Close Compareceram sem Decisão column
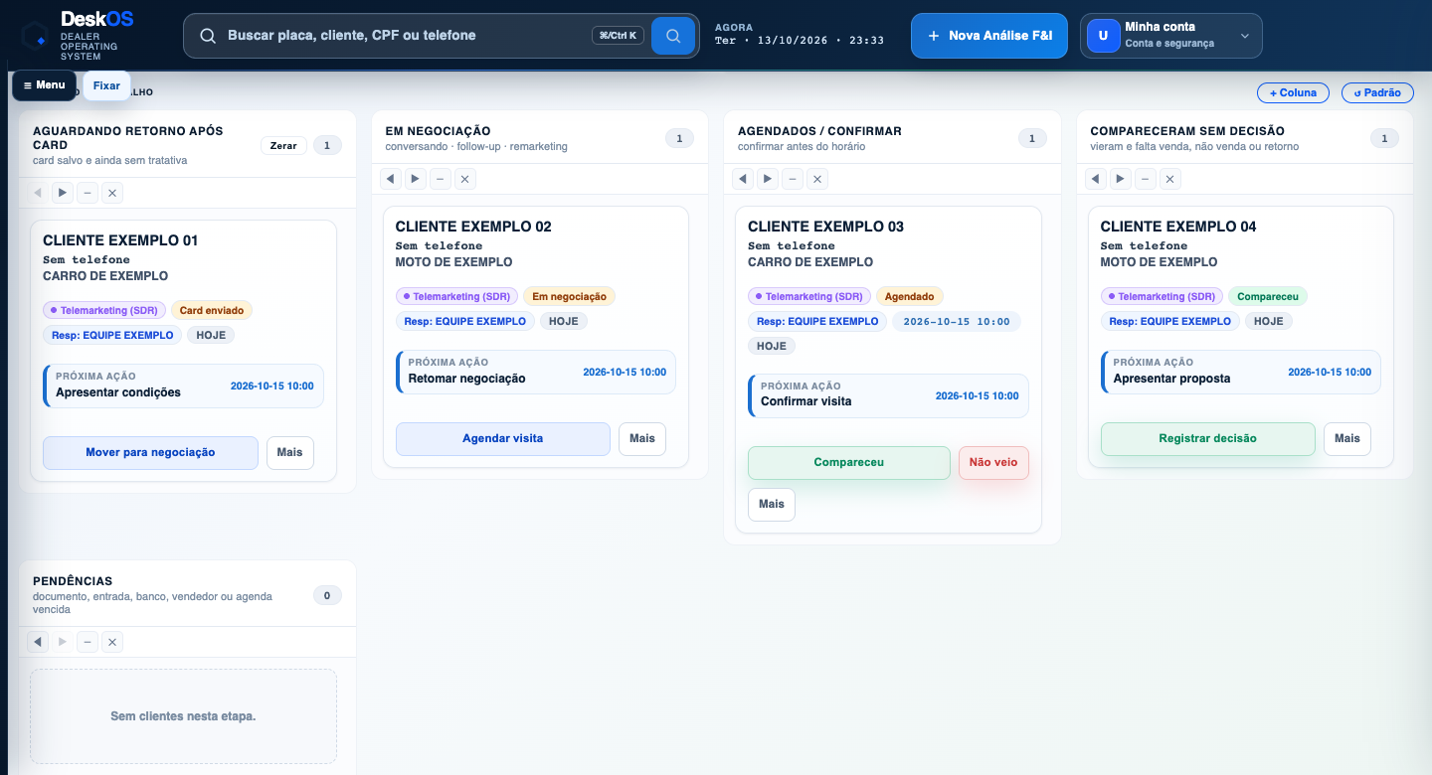Screen dimensions: 1432x775 (x=1170, y=179)
